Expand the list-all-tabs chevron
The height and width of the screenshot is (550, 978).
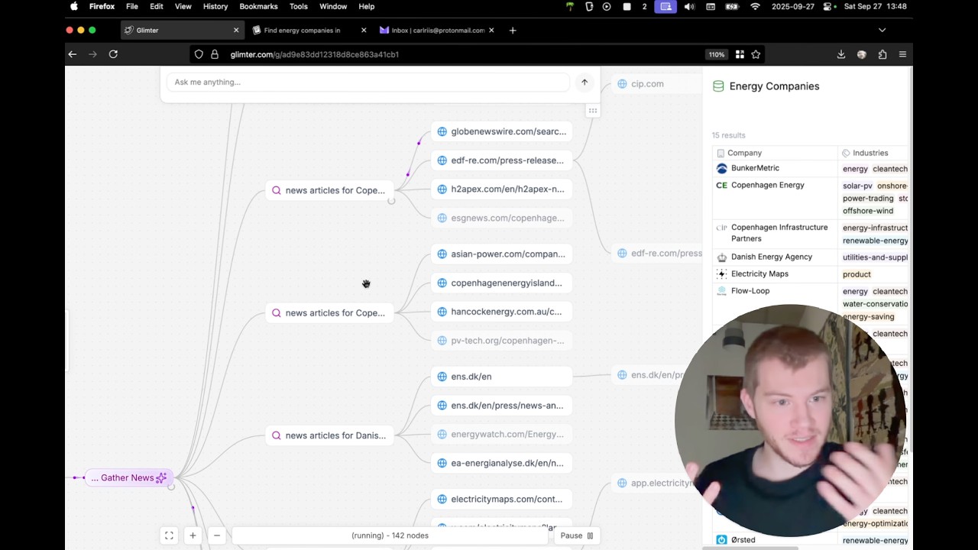tap(882, 31)
